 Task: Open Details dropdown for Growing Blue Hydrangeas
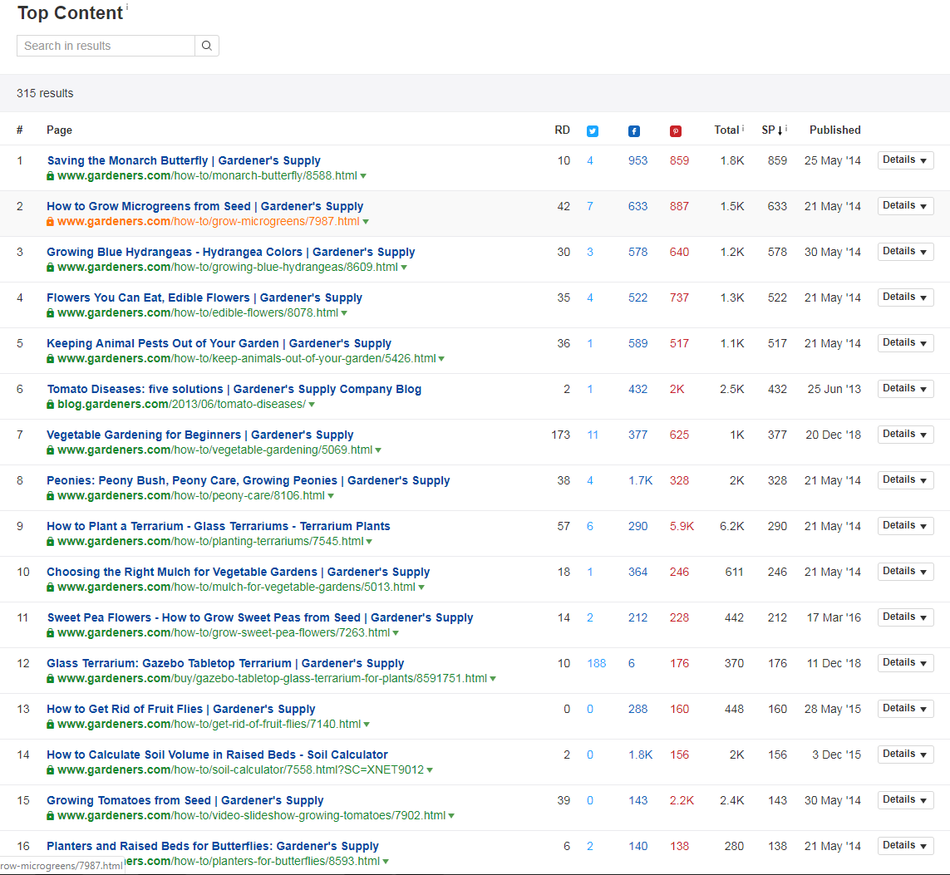pos(905,251)
